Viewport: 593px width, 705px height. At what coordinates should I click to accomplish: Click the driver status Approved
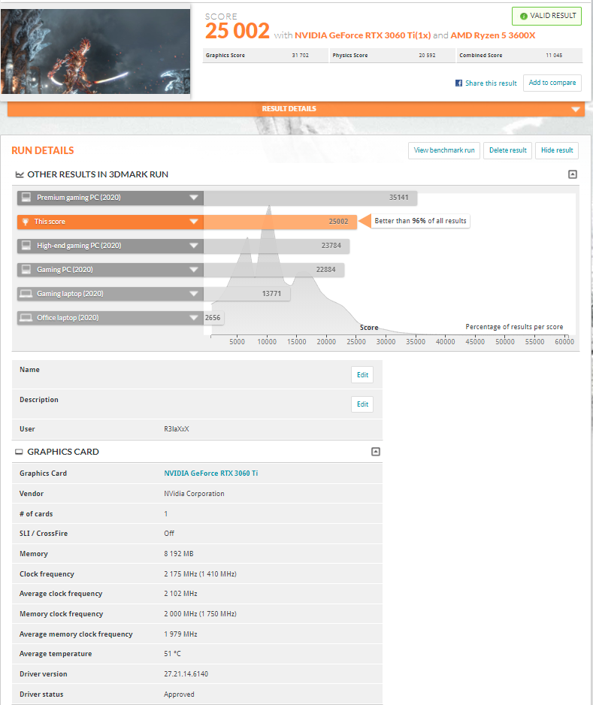pyautogui.click(x=179, y=694)
